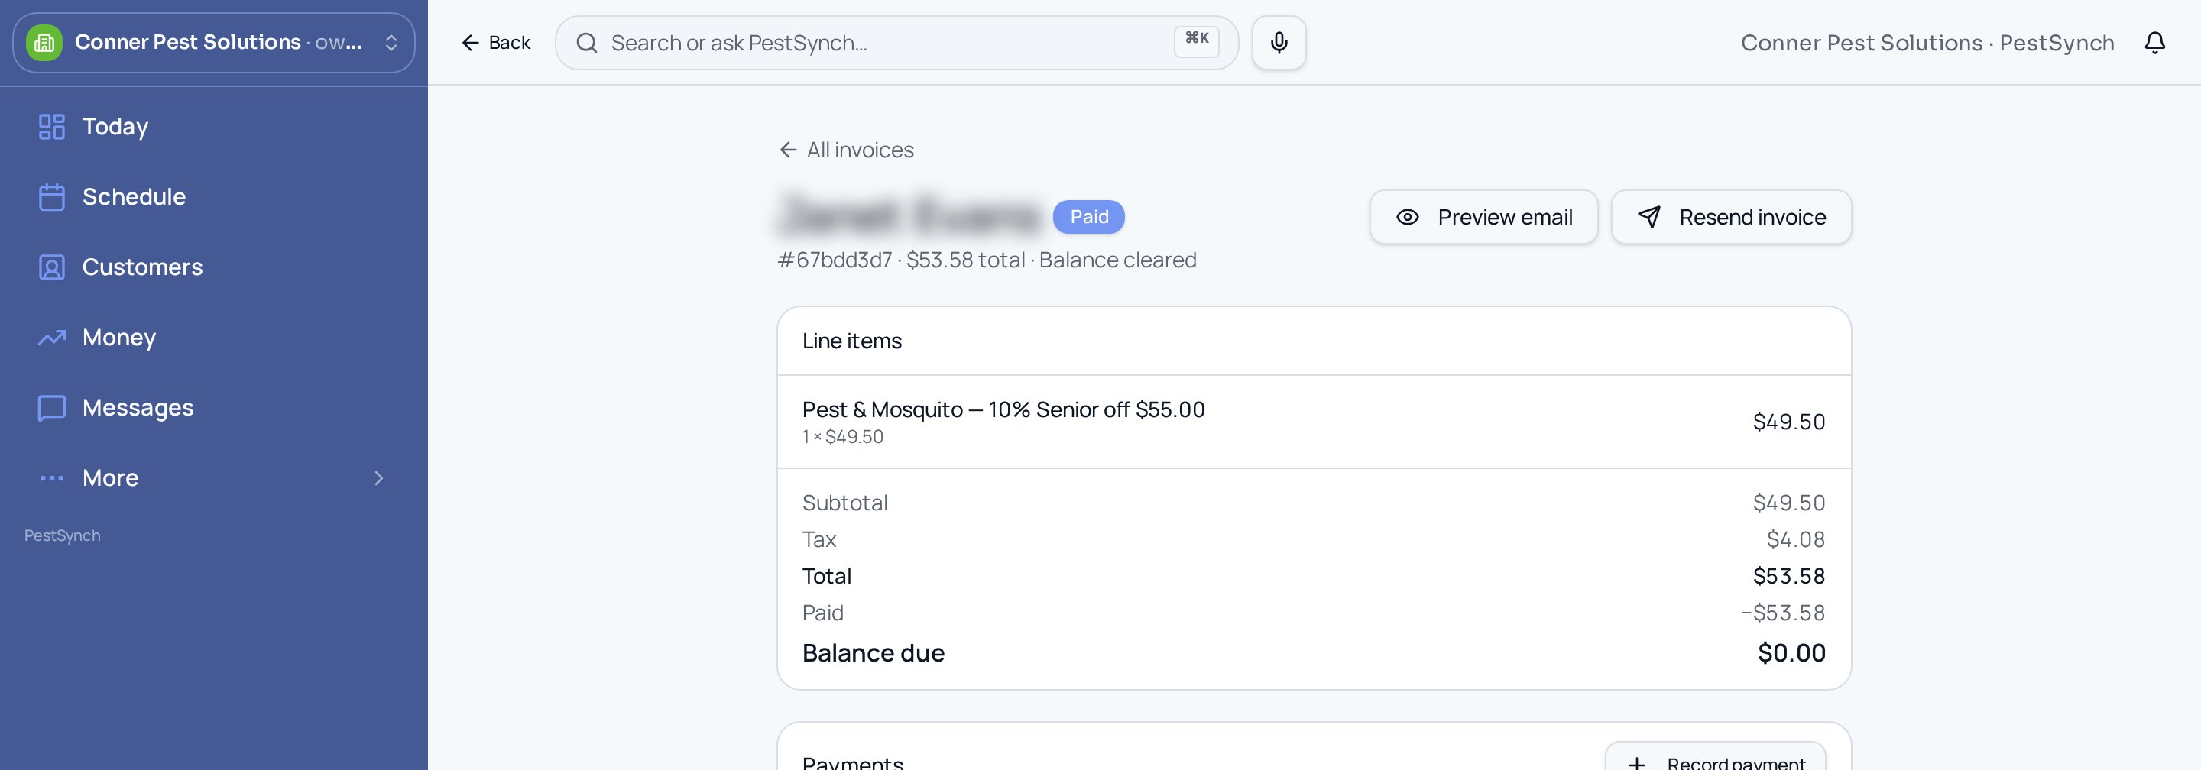
Task: Open the workspace switcher up-down chevron
Action: pos(391,43)
